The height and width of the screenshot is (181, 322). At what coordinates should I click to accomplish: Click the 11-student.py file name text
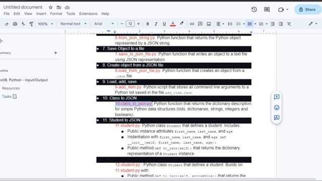pyautogui.click(x=127, y=125)
